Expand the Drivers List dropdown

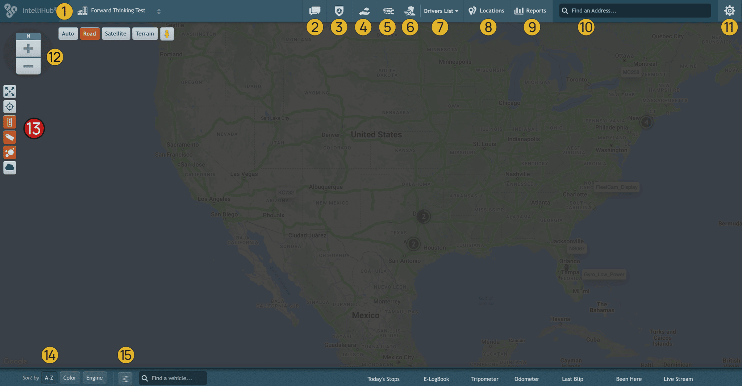coord(441,11)
